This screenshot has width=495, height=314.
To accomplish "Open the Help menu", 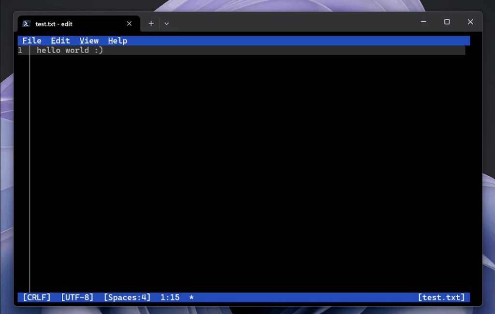I will (x=117, y=41).
